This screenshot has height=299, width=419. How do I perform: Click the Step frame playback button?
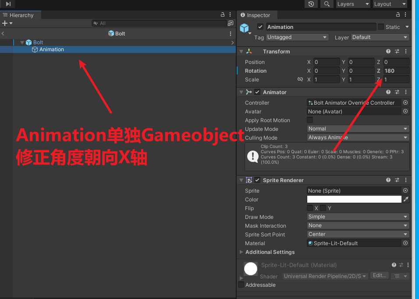pyautogui.click(x=8, y=4)
